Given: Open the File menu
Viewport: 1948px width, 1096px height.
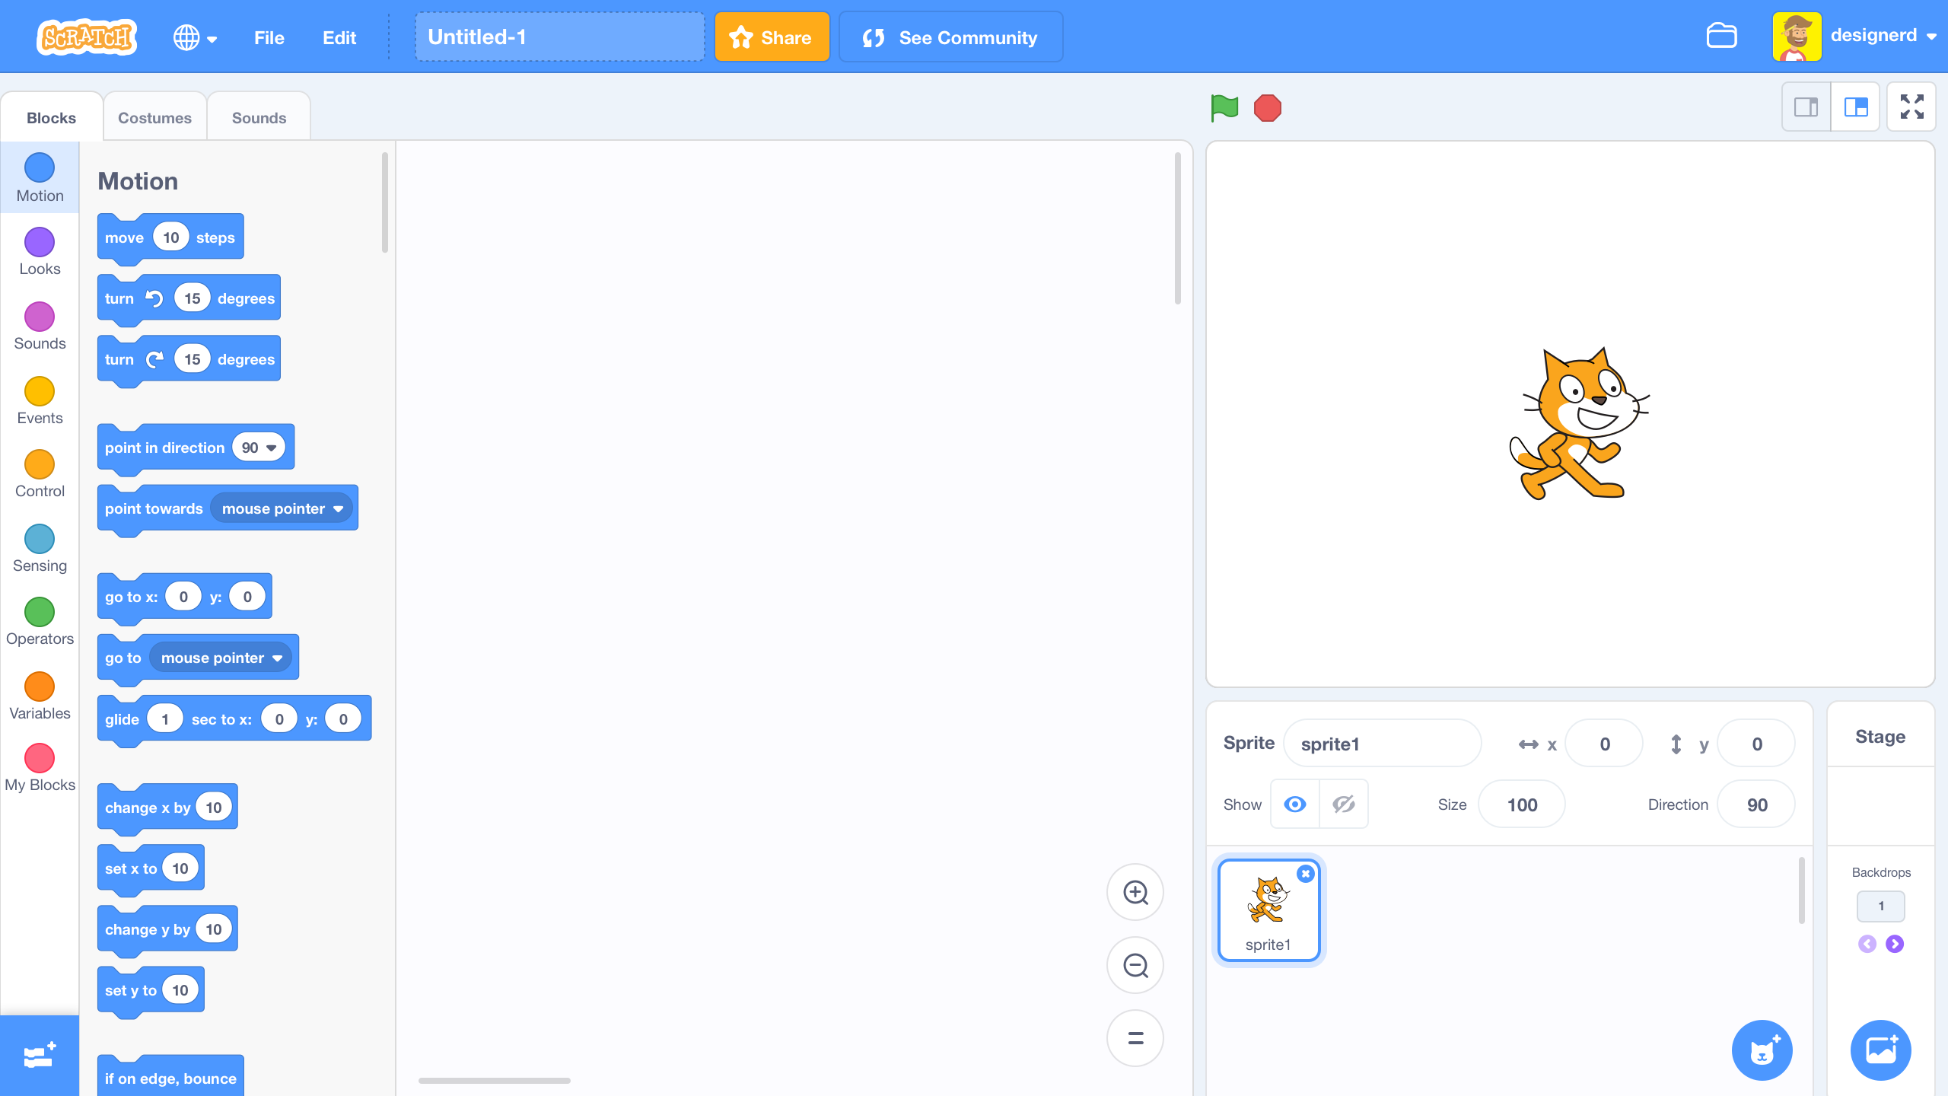Looking at the screenshot, I should 268,37.
